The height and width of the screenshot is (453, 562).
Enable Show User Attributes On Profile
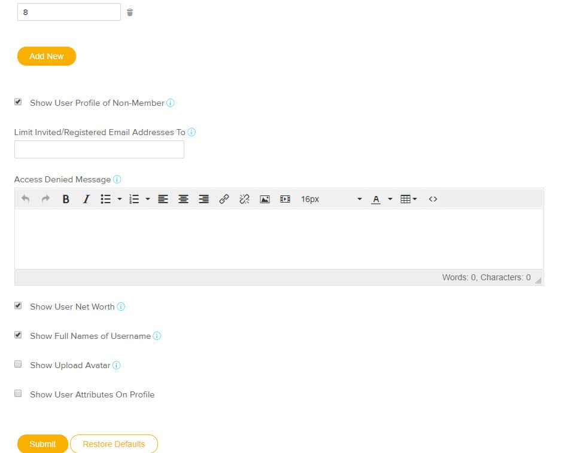[x=18, y=394]
